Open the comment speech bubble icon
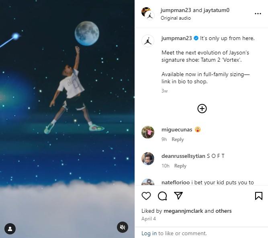 tap(162, 196)
